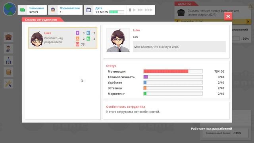Viewport: 254px width, 143px height.
Task: Click the monthly balance -199 $ text
Action: click(x=223, y=133)
